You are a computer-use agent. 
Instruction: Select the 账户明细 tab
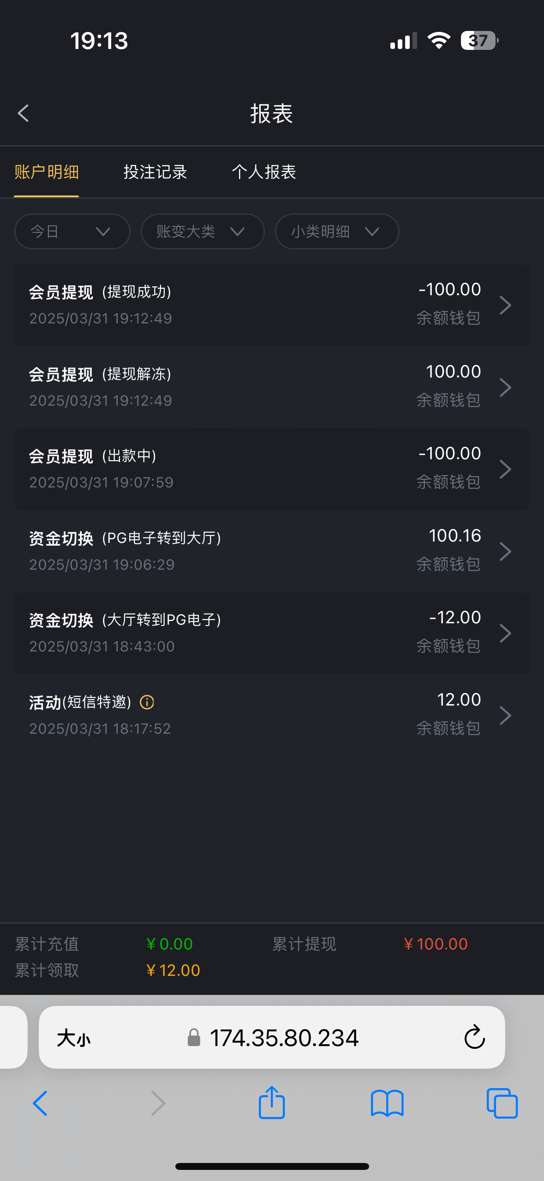click(x=47, y=172)
